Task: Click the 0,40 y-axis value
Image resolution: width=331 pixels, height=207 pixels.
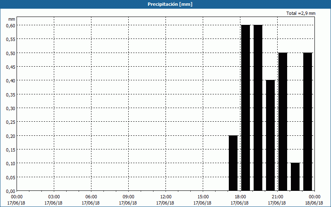Action: pyautogui.click(x=11, y=80)
